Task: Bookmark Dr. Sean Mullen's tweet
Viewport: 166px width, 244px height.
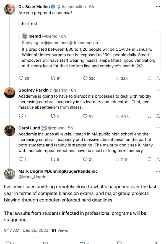Action: click(x=149, y=78)
